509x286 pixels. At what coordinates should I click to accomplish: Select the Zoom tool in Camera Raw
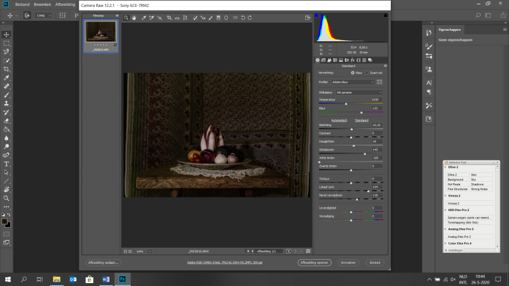[126, 18]
